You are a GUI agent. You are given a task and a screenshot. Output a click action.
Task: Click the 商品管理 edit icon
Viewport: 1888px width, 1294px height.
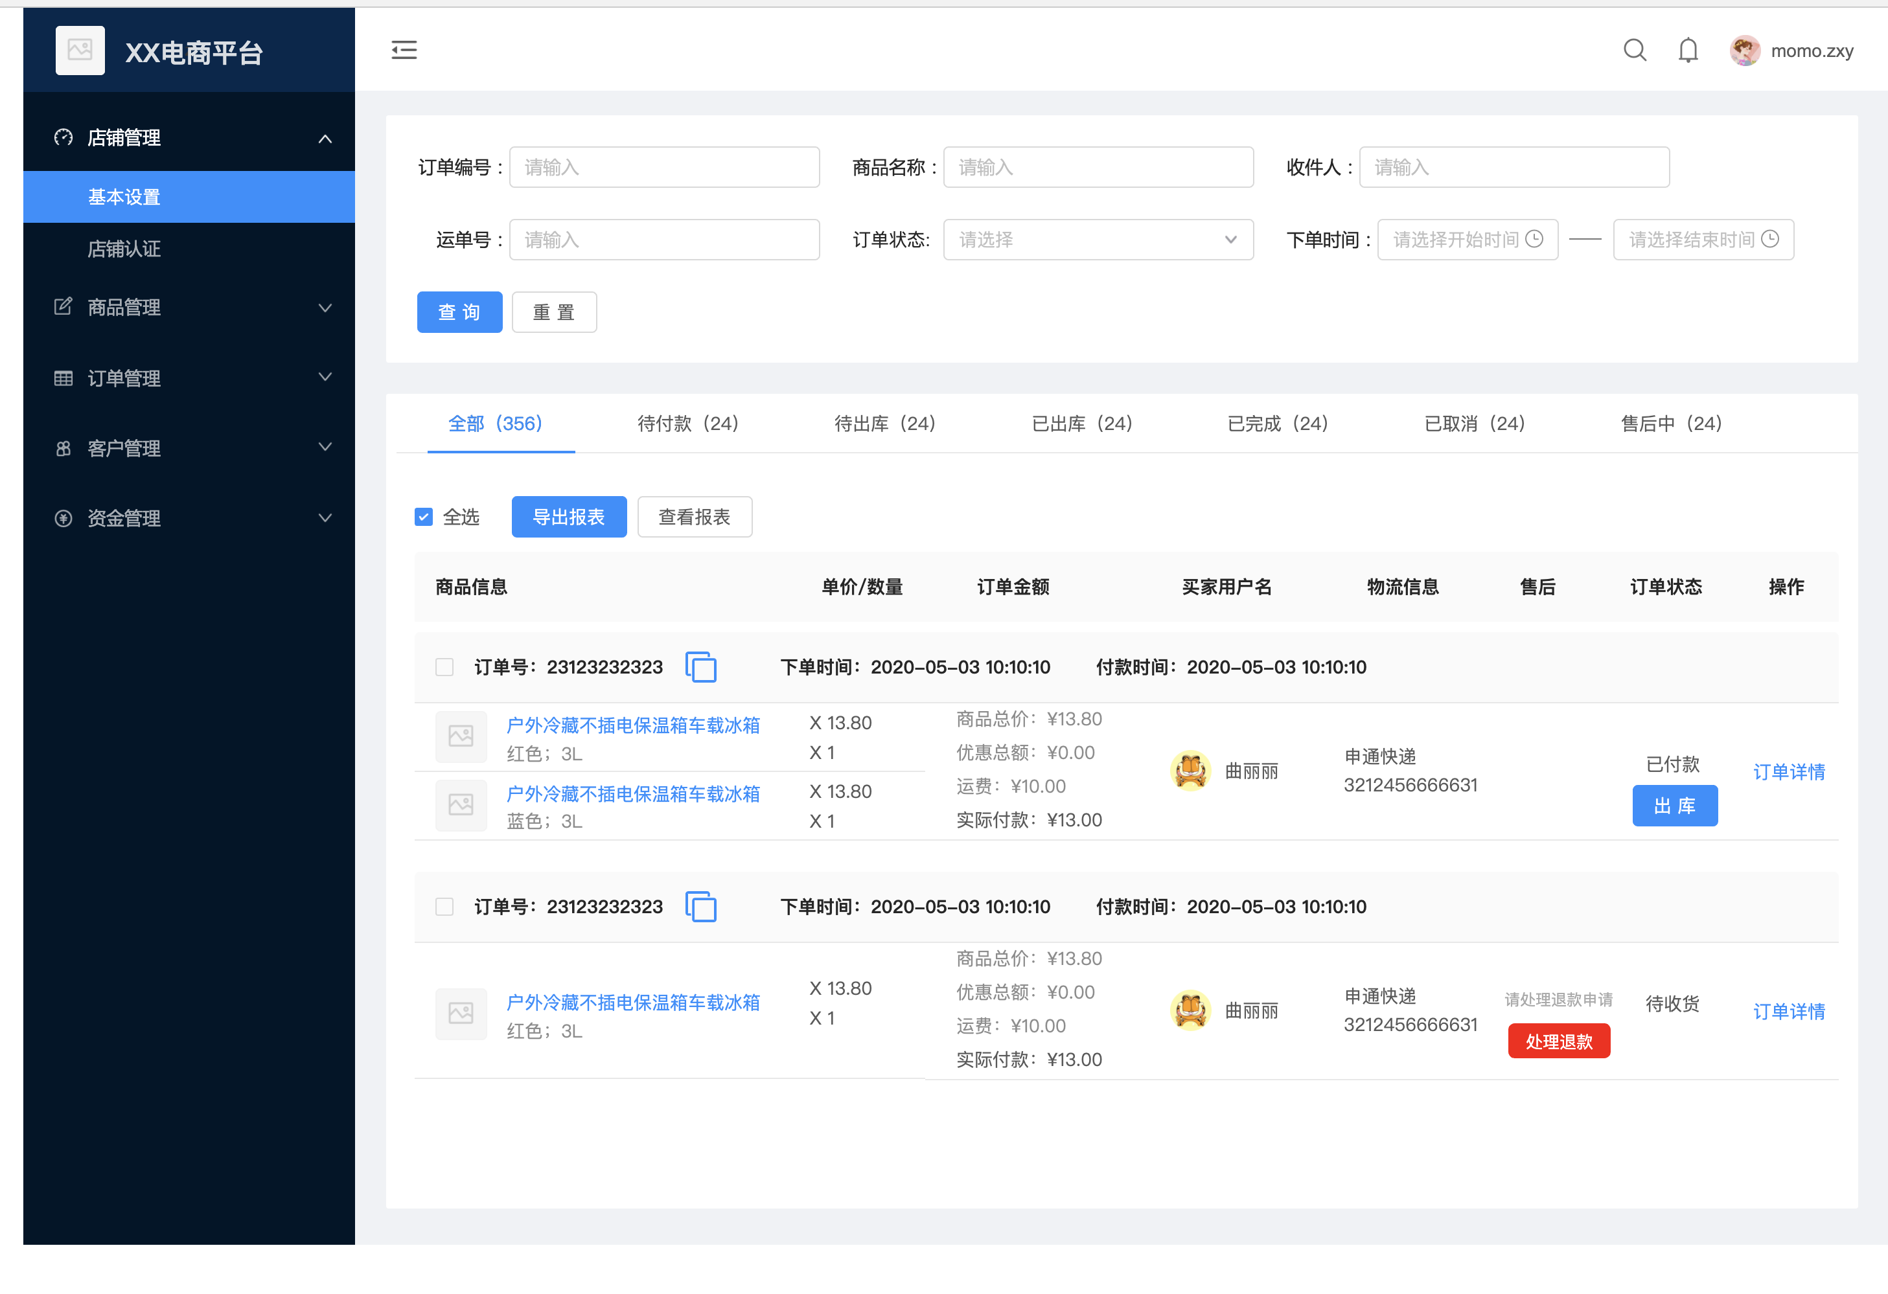tap(63, 306)
